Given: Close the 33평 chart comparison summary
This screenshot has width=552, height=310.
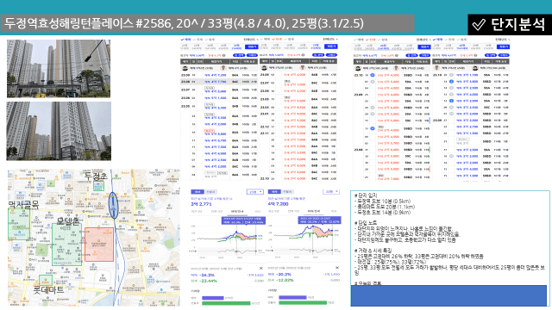Looking at the screenshot, I should pos(337,268).
